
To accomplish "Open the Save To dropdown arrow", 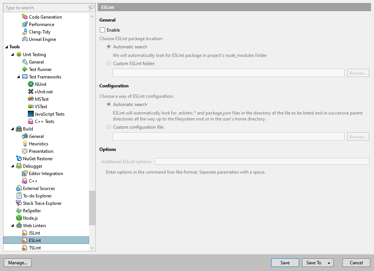I will 329,263.
